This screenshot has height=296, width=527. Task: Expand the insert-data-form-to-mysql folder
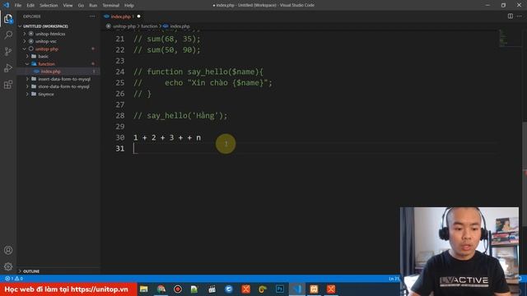pyautogui.click(x=64, y=79)
